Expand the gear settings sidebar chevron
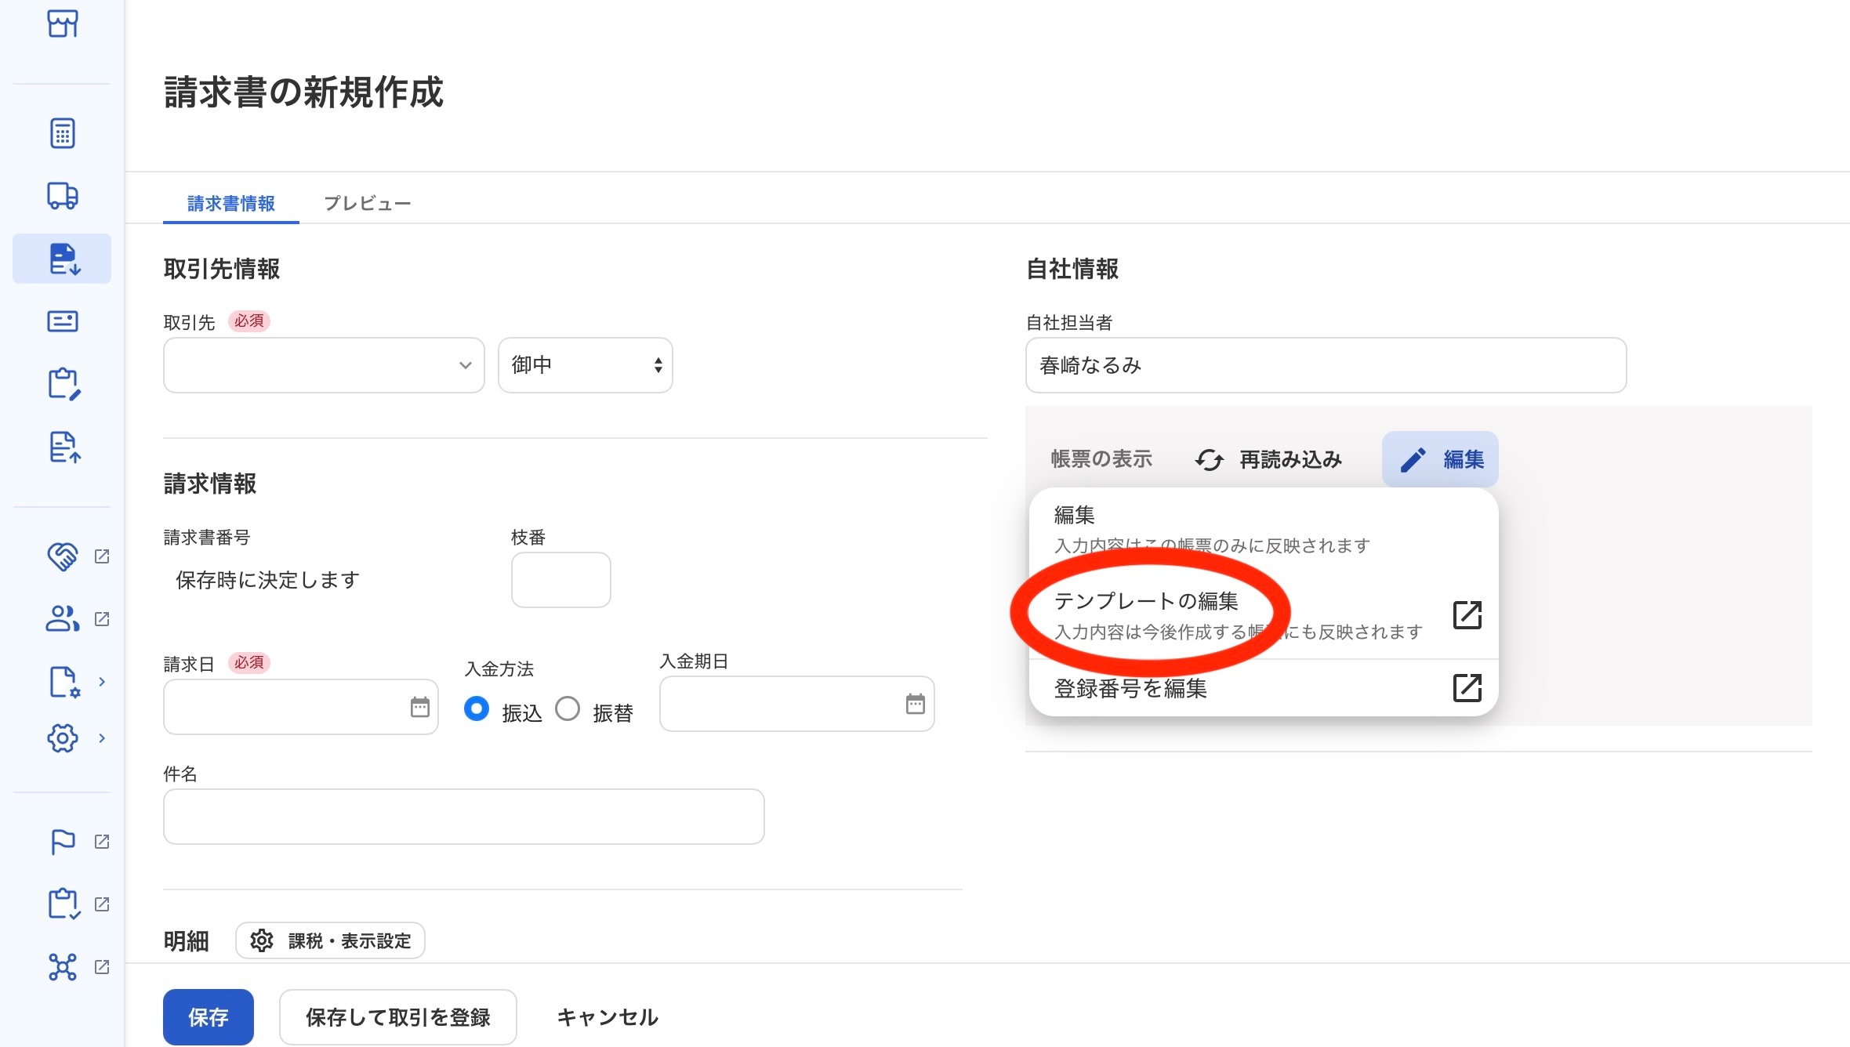The width and height of the screenshot is (1850, 1047). tap(102, 738)
